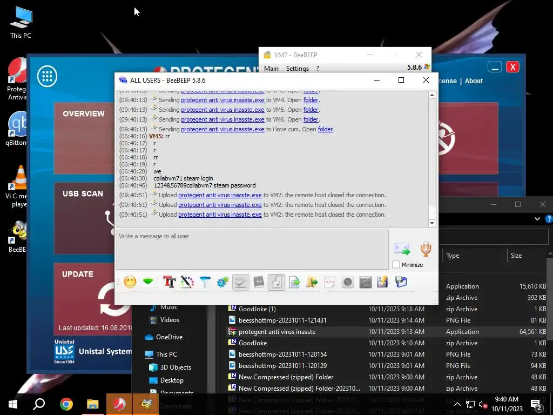This screenshot has height=415, width=553.
Task: Minimize the Protegent antivirus window
Action: (x=495, y=66)
